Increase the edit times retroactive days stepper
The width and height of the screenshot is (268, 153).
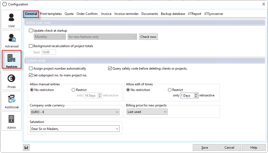click(196, 95)
